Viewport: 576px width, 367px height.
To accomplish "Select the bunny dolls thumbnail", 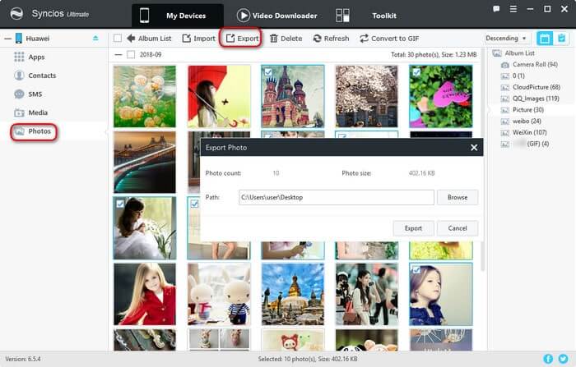I will (219, 294).
